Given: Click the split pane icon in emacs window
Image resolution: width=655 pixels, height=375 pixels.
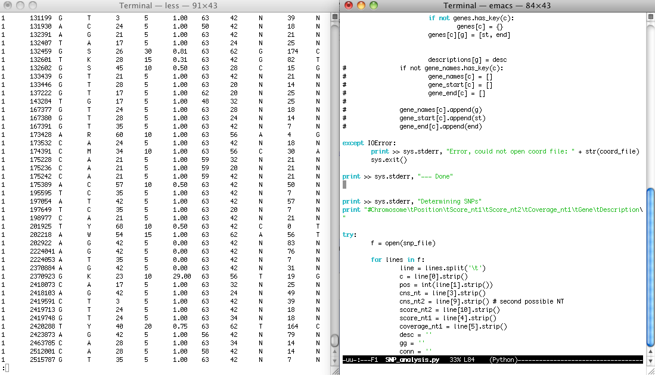Looking at the screenshot, I should (x=650, y=18).
